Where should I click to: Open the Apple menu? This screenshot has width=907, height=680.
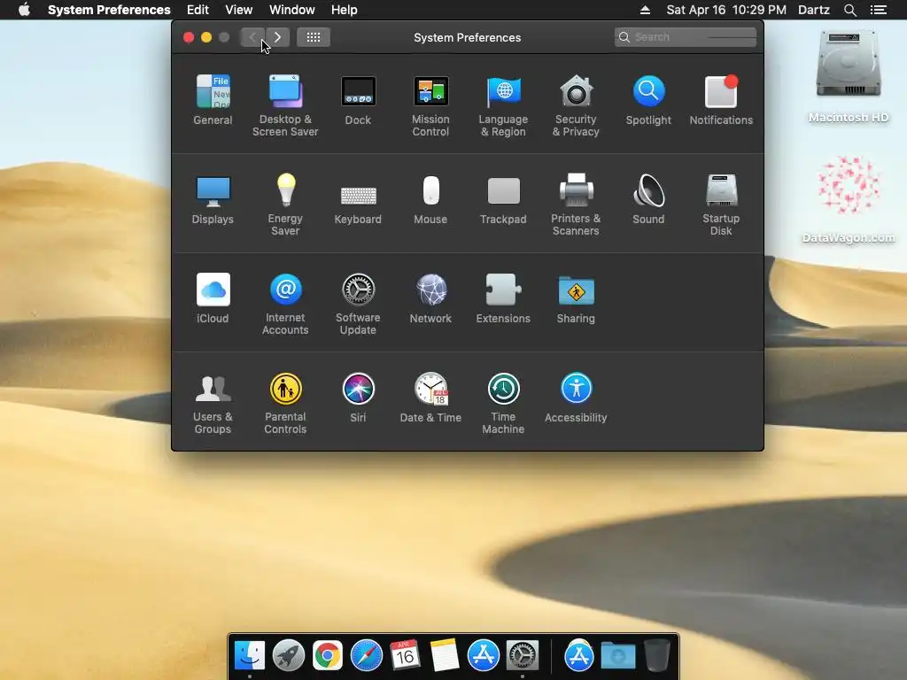24,10
